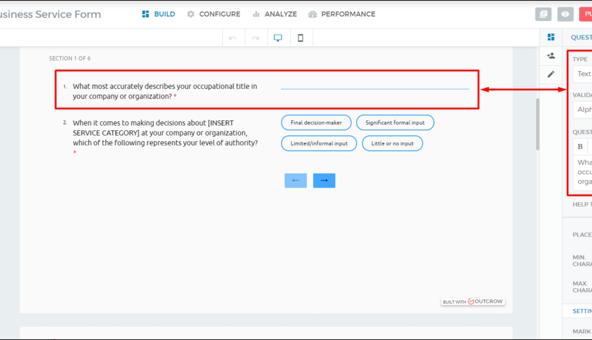
Task: Open the grid layout icon in side panel
Action: coord(551,37)
